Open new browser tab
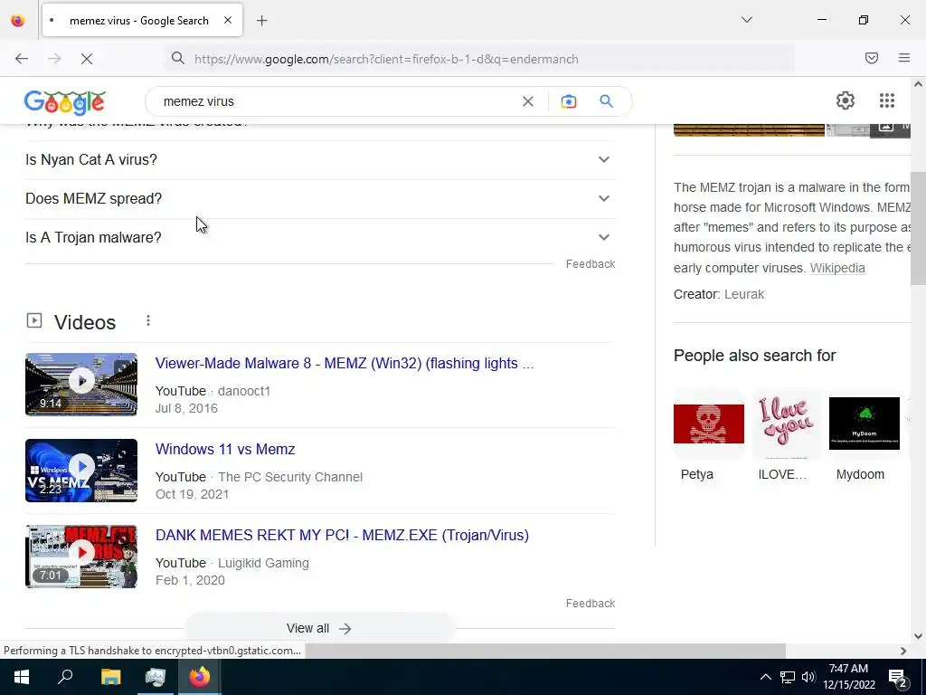The image size is (926, 695). (x=261, y=21)
